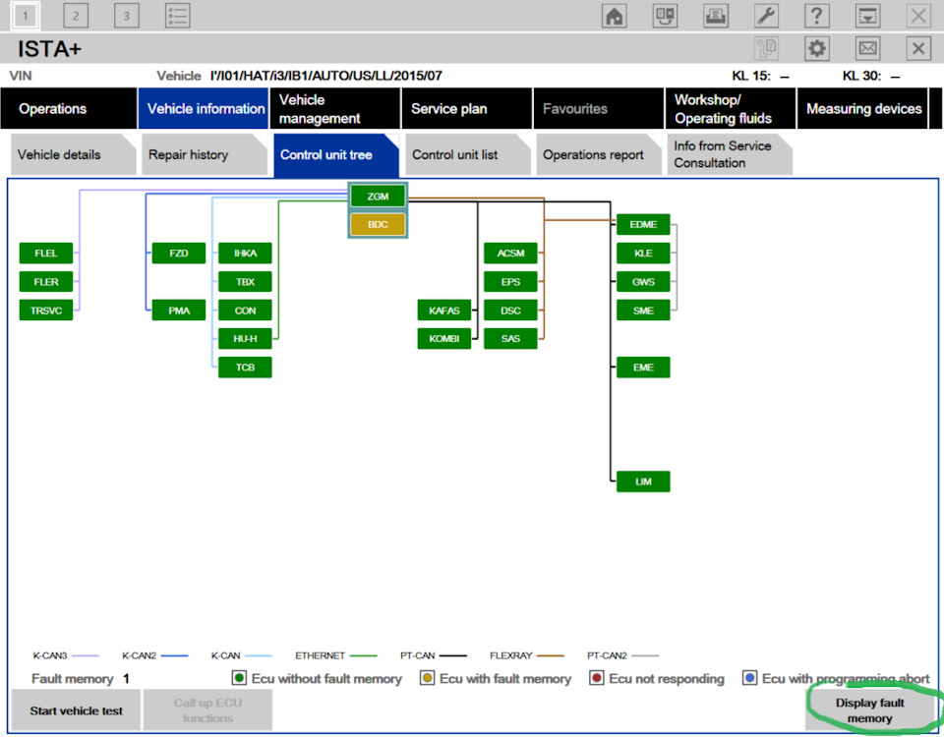Viewport: 944px width, 737px height.
Task: Click blue 'Ecu with programming abort' marker
Action: coord(749,678)
